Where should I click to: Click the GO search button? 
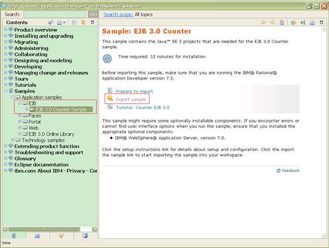pos(93,14)
